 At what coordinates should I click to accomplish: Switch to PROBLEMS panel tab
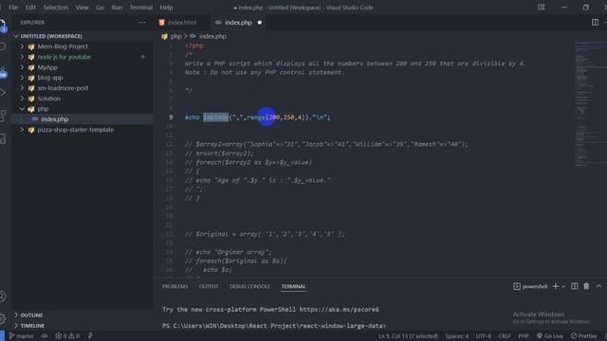tap(175, 286)
